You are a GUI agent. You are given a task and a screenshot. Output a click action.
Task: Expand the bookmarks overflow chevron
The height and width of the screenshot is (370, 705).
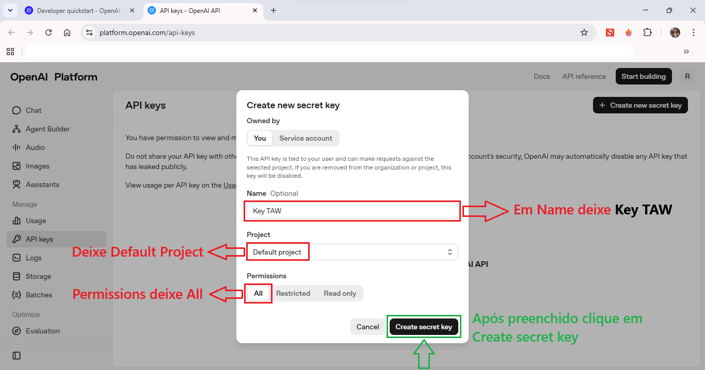tap(686, 52)
